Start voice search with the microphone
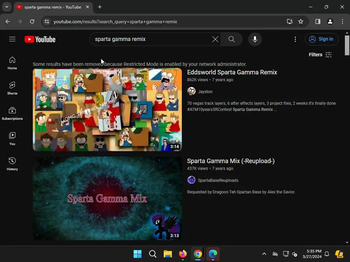The height and width of the screenshot is (262, 350). coord(255,39)
